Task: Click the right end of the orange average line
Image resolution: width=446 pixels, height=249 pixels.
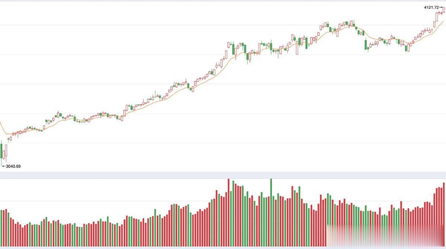Action: (x=443, y=22)
